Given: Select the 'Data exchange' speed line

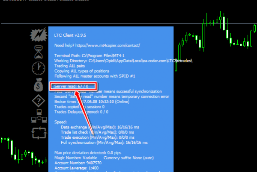Looking at the screenshot, I should pyautogui.click(x=100, y=127).
